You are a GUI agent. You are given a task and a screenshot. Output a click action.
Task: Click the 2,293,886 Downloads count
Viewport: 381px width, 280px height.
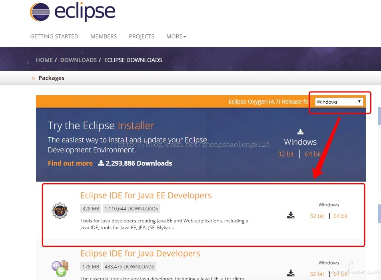pos(135,163)
